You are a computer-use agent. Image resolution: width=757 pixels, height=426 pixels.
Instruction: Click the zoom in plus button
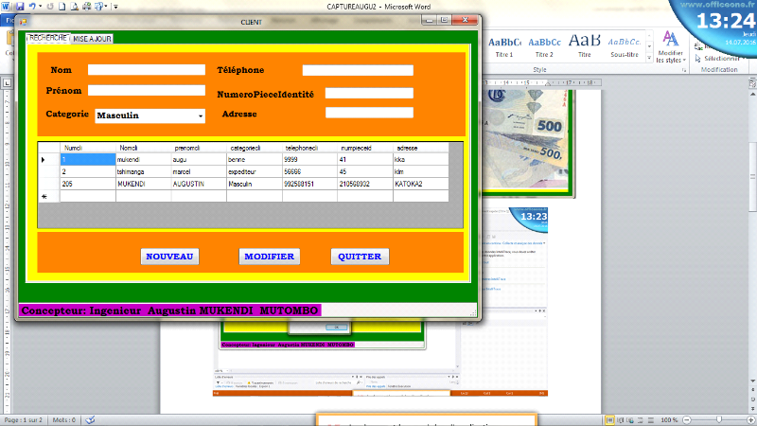point(750,420)
